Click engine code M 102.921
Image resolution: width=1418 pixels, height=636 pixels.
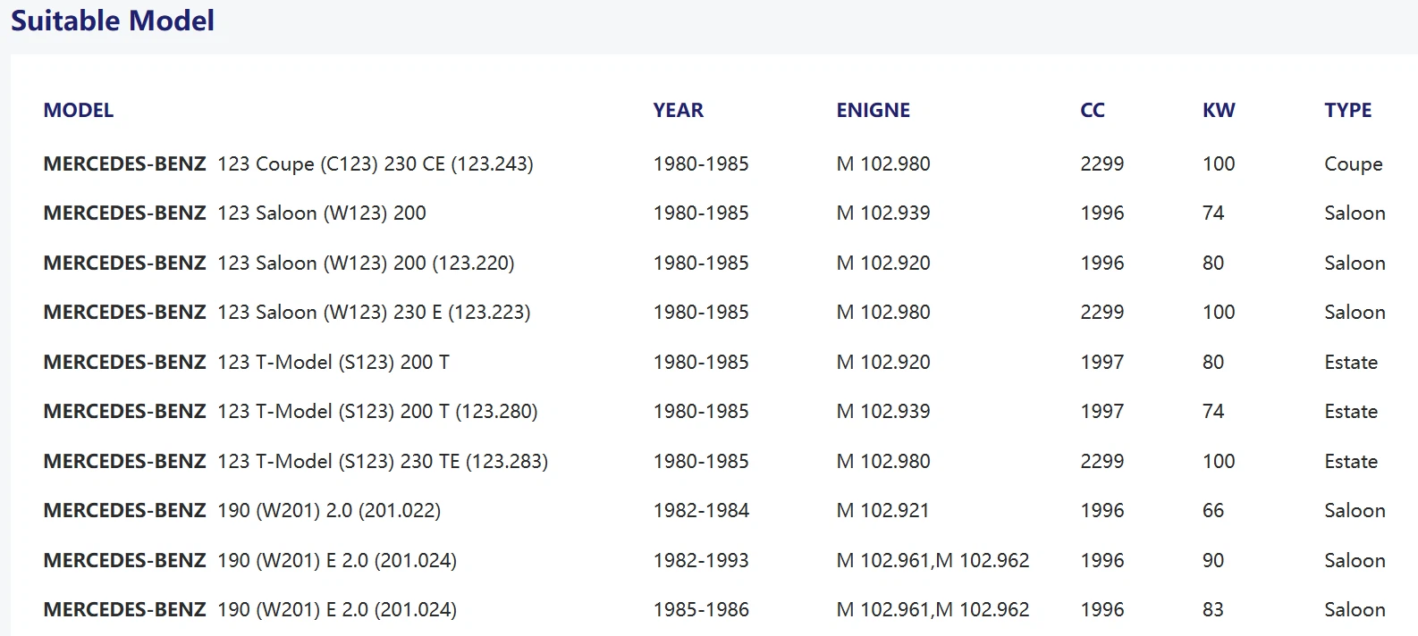click(882, 511)
